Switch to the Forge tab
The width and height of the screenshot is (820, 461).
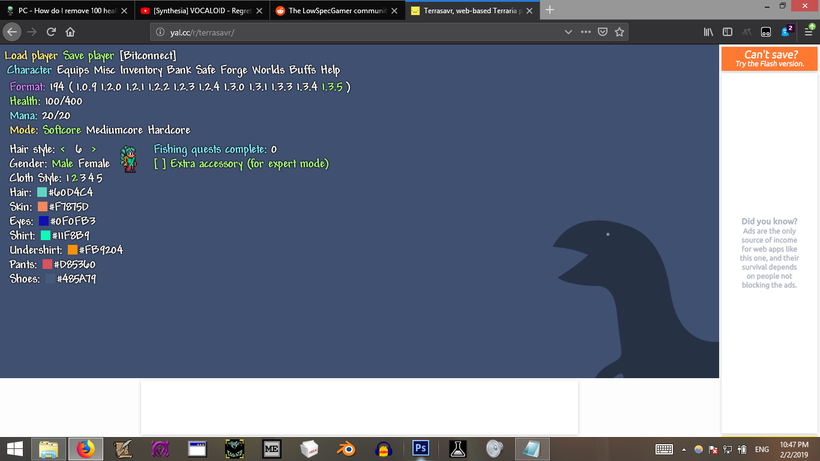click(234, 70)
